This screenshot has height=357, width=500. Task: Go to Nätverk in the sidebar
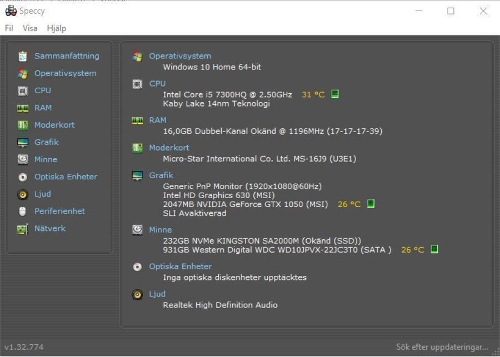(50, 229)
